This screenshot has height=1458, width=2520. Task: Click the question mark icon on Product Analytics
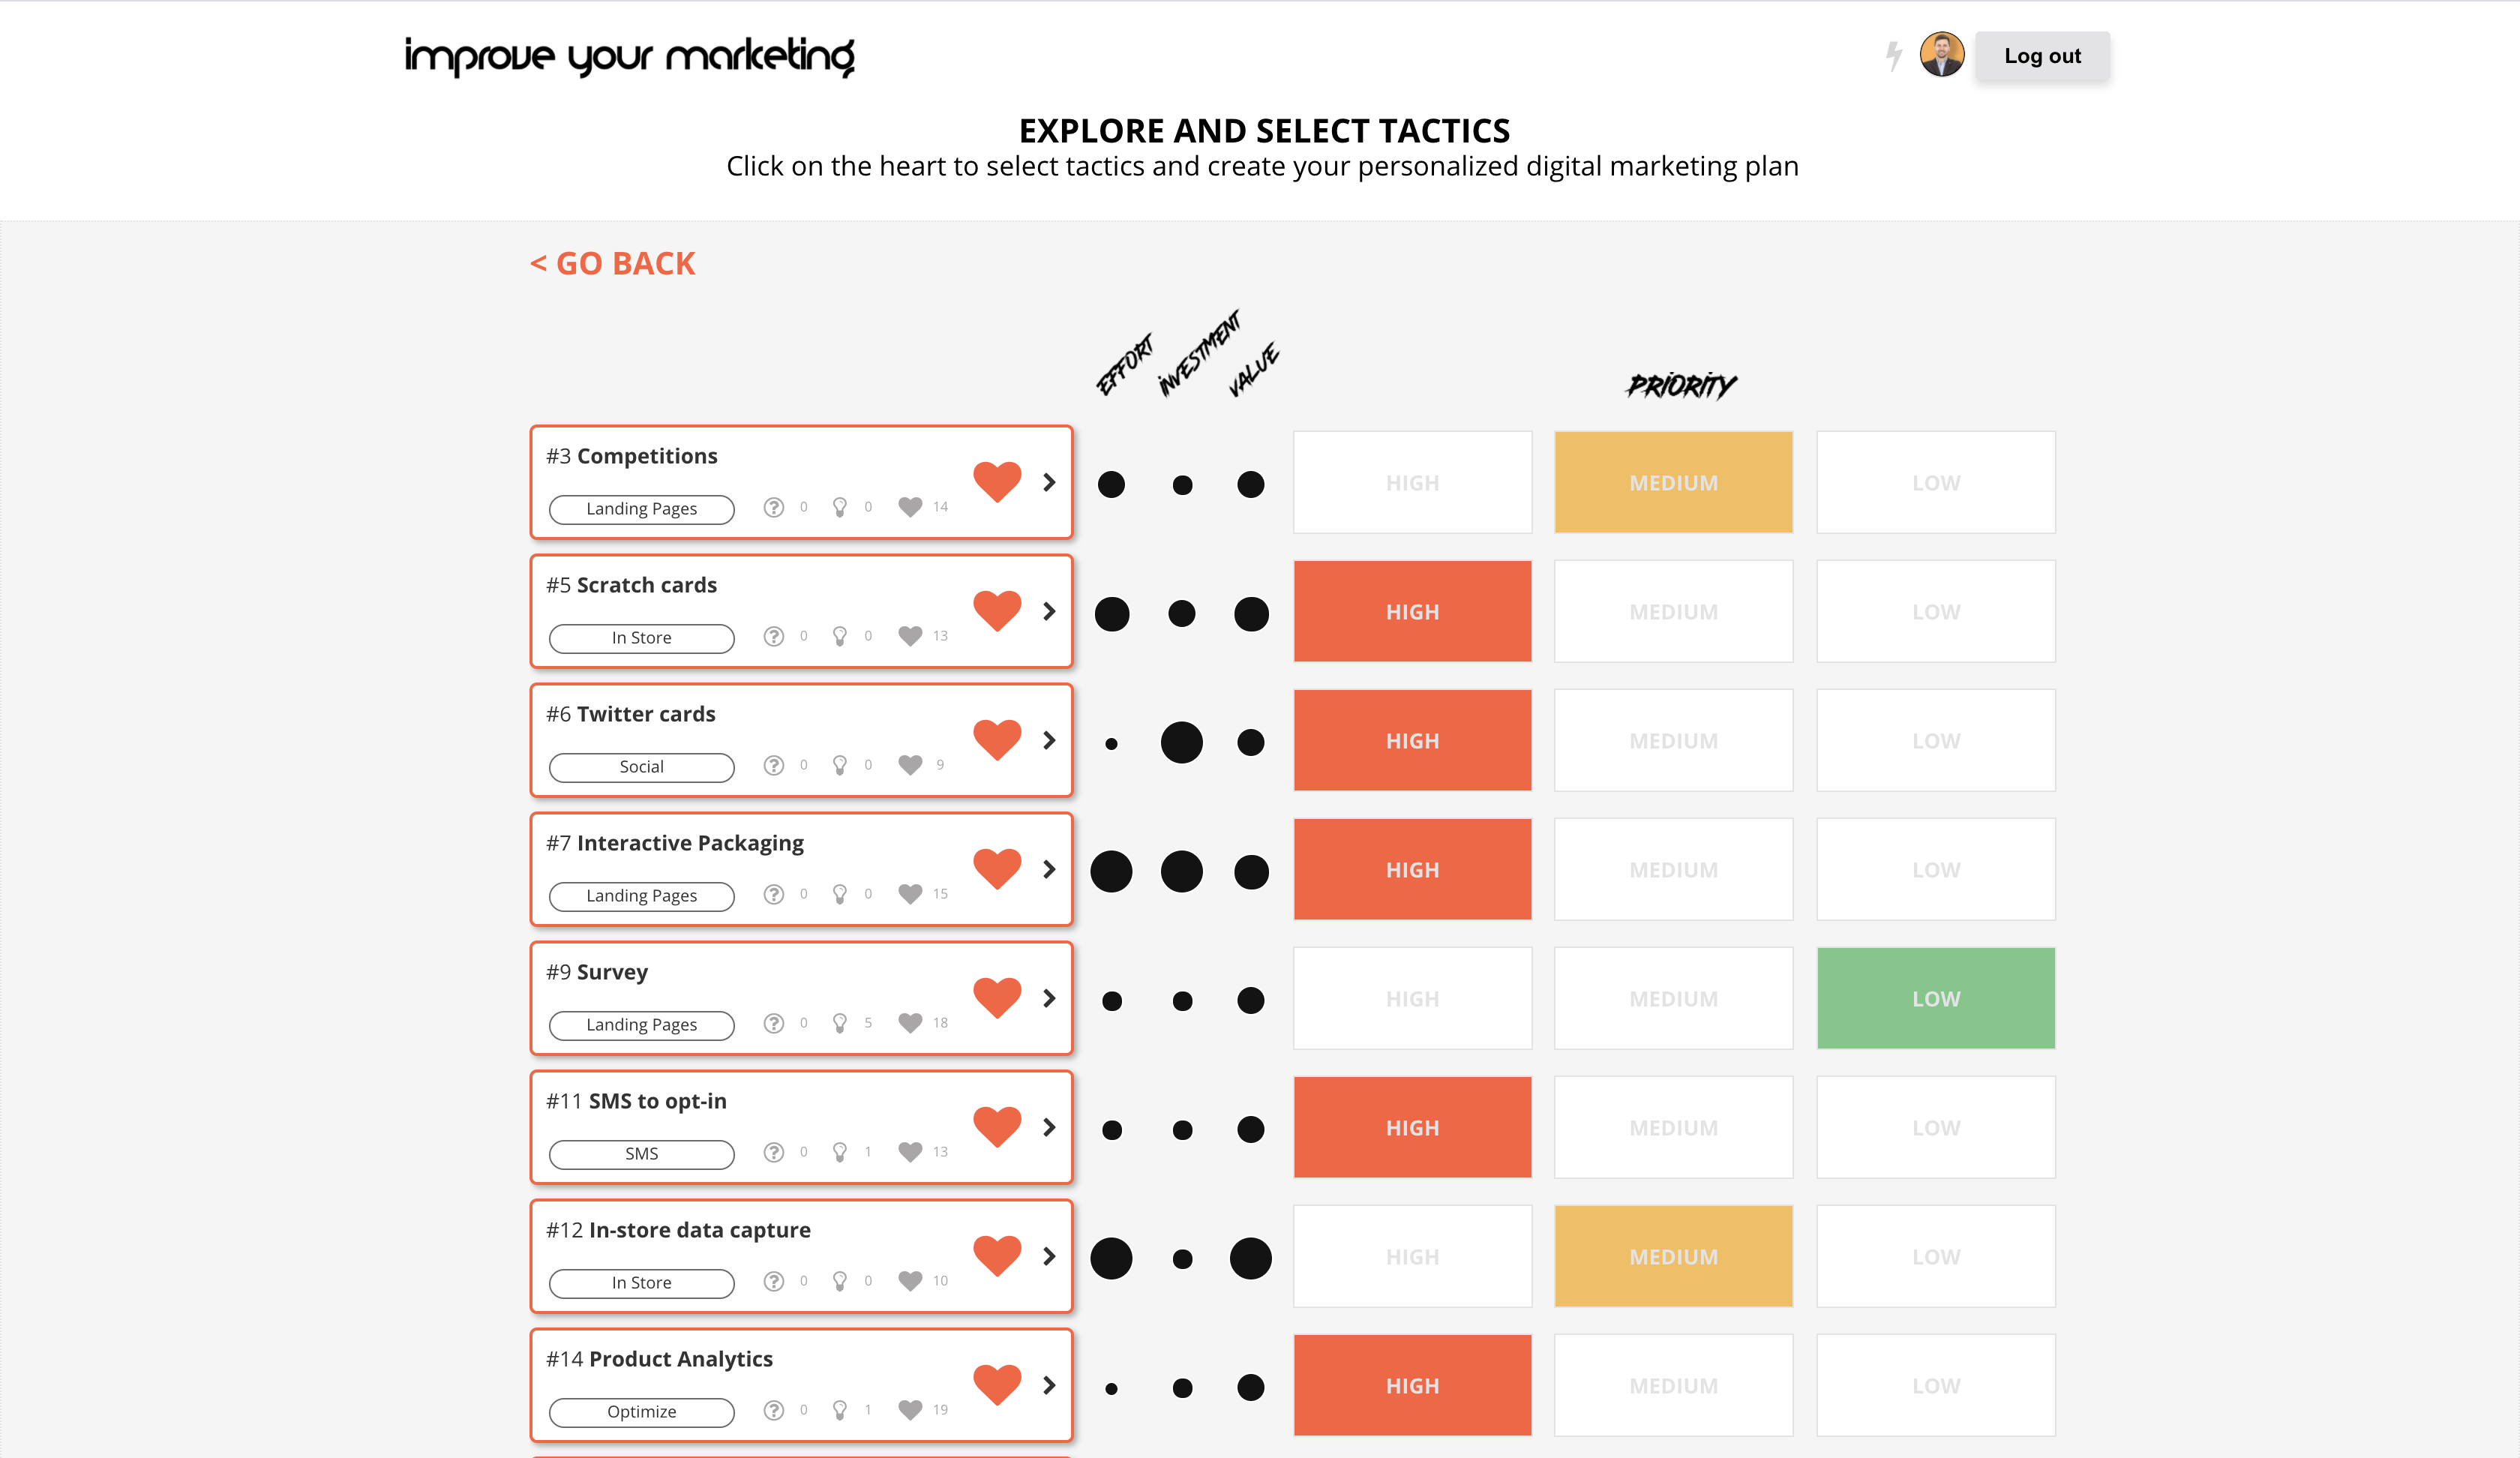pos(774,1409)
